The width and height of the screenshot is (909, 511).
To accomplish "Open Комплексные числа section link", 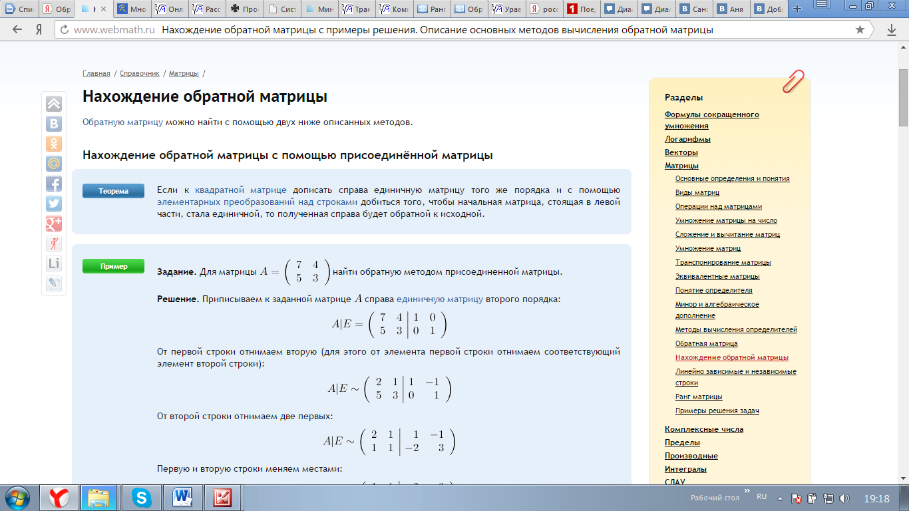I will 704,429.
